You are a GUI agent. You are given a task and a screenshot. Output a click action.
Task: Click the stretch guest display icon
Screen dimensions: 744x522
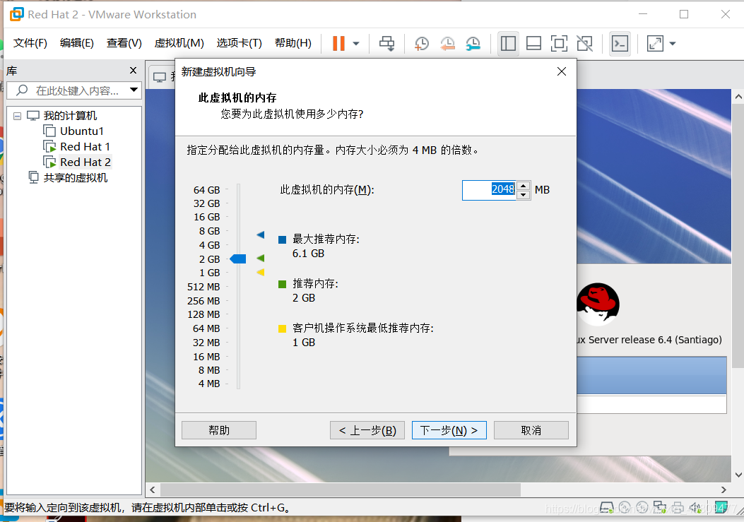coord(655,44)
